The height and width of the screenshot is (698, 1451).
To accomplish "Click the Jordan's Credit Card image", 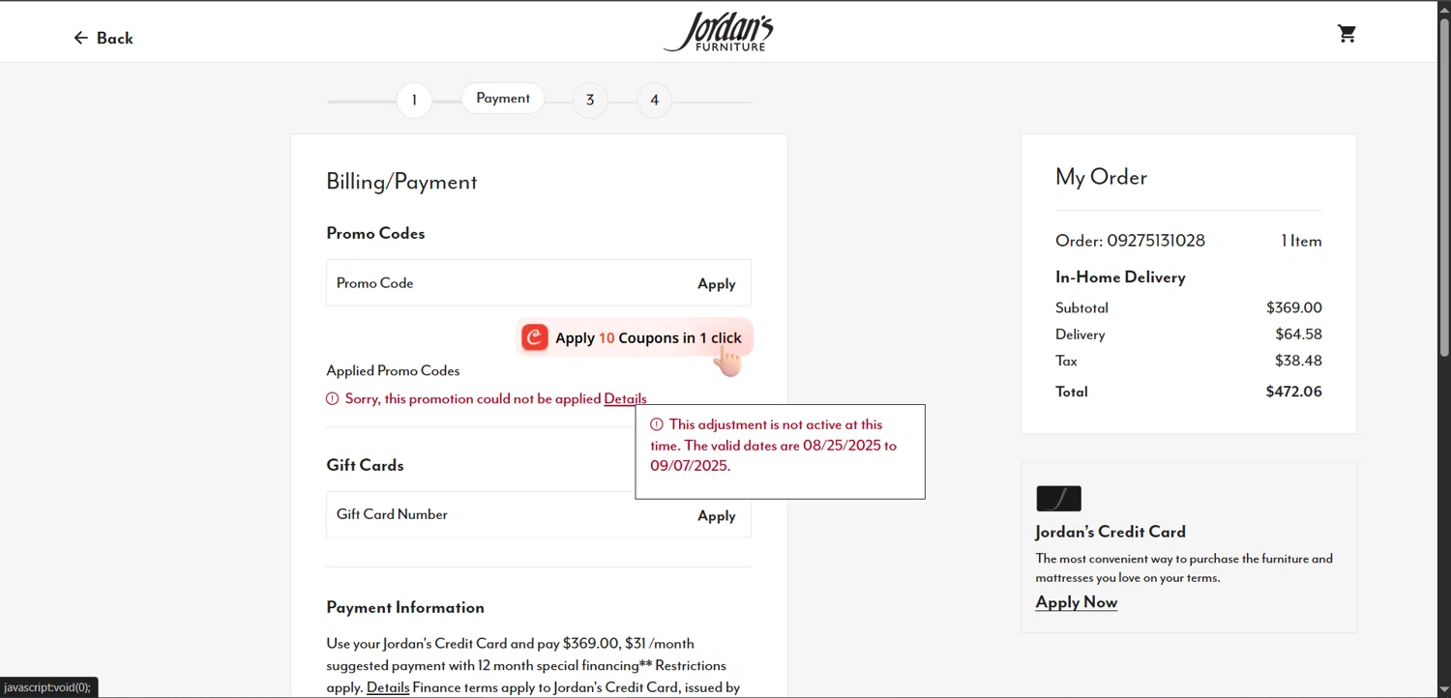I will (x=1058, y=498).
